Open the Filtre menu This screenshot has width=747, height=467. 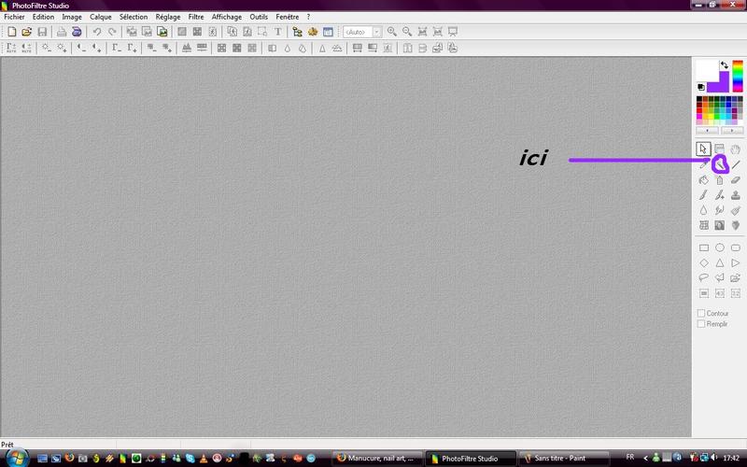click(x=196, y=17)
